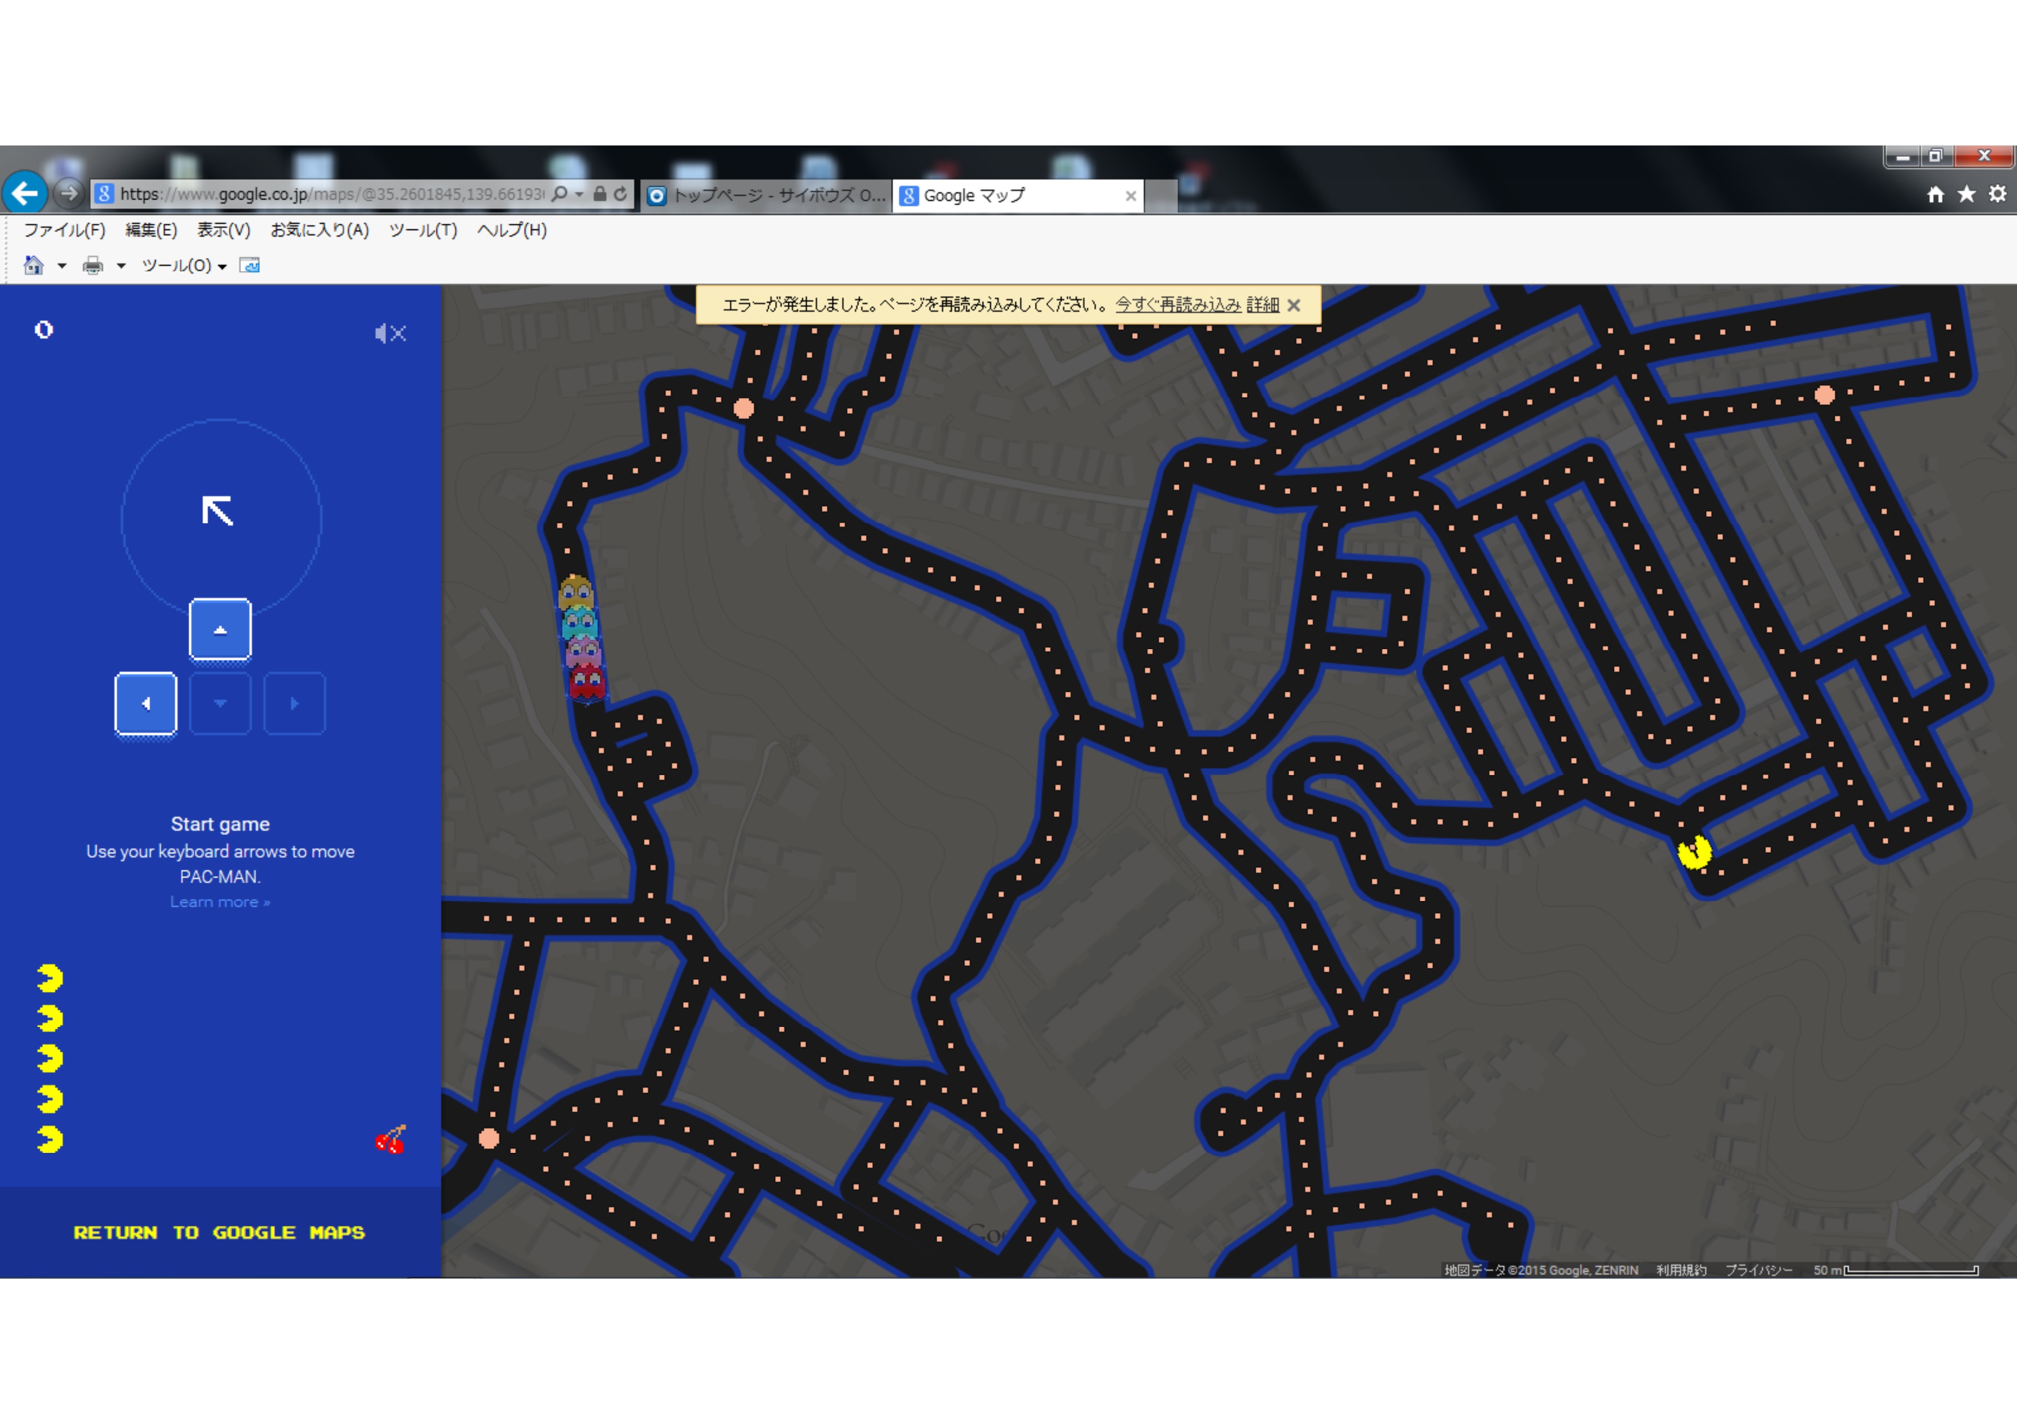Click the search magnifier in address bar
The height and width of the screenshot is (1426, 2017).
click(559, 193)
